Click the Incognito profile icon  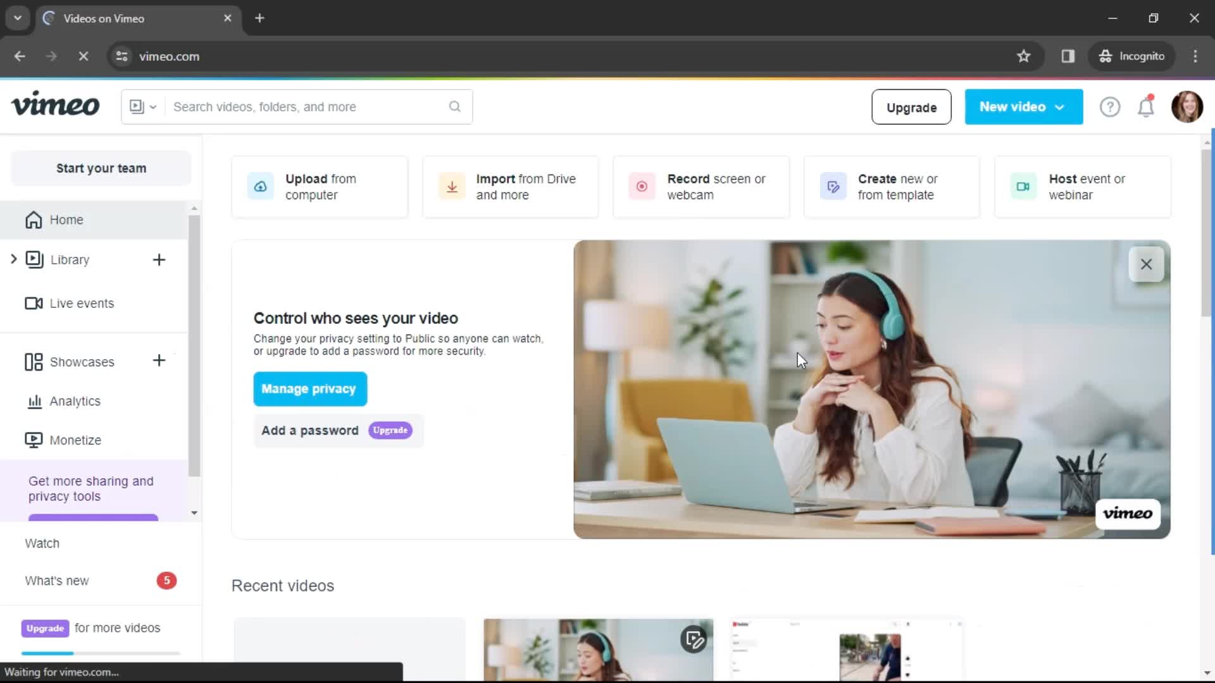click(1105, 56)
